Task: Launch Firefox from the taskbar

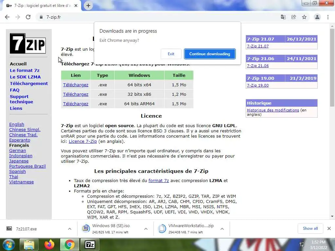Action: click(49, 244)
